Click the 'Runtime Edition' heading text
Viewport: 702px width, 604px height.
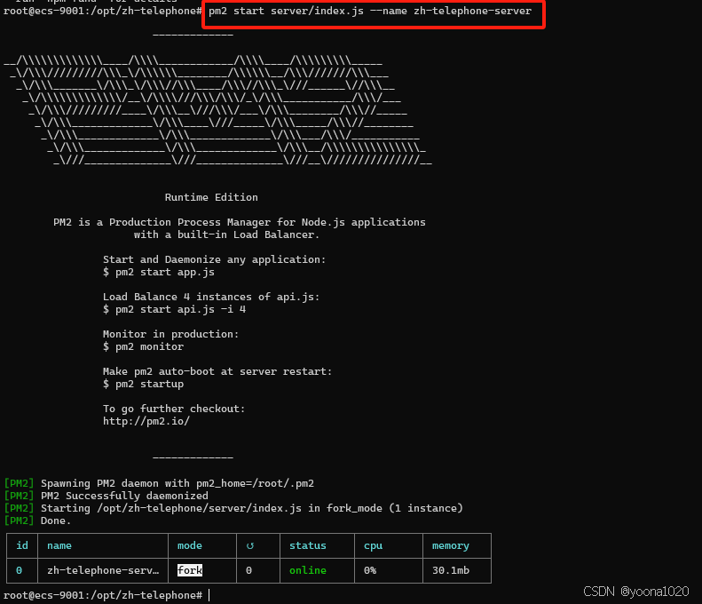point(211,197)
